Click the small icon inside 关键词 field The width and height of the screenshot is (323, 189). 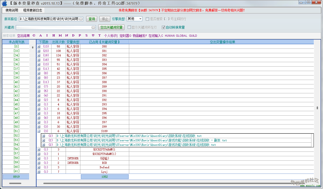pyautogui.click(x=93, y=28)
